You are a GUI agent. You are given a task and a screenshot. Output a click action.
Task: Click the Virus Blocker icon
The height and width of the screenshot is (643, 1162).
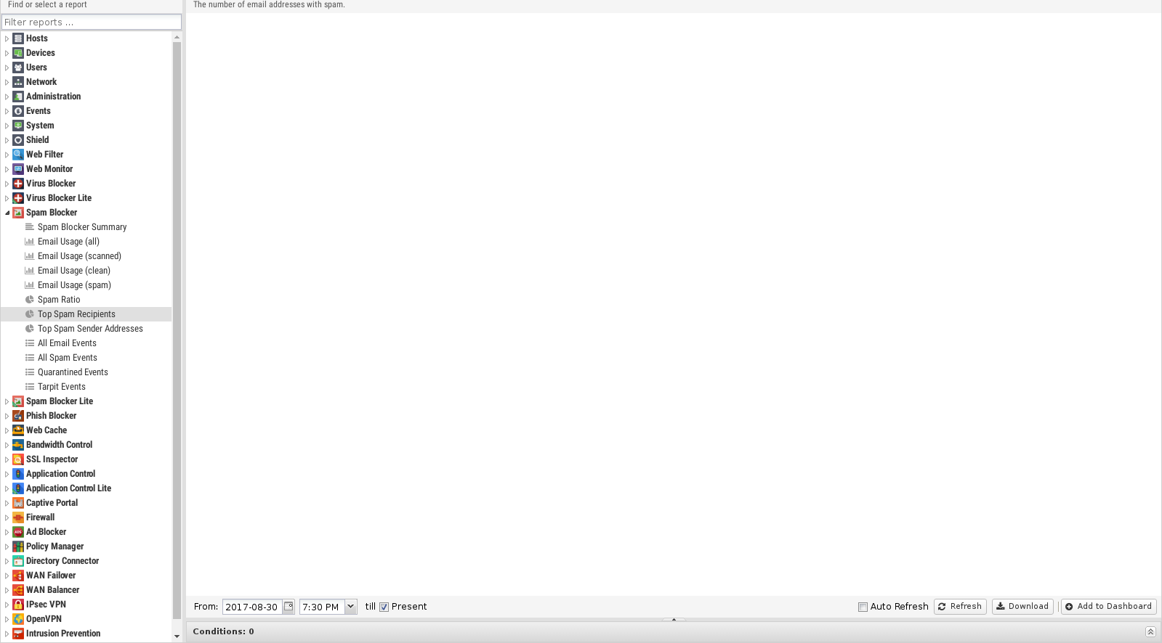[x=18, y=184]
